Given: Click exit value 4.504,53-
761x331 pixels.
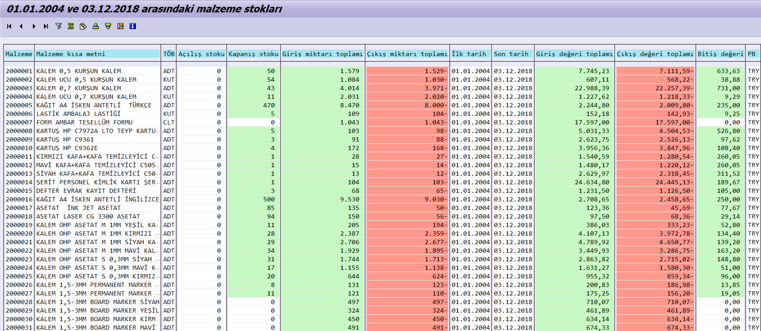Looking at the screenshot, I should (x=676, y=131).
